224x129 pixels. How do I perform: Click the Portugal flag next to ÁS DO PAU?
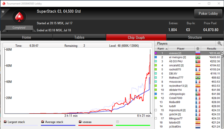(198, 61)
